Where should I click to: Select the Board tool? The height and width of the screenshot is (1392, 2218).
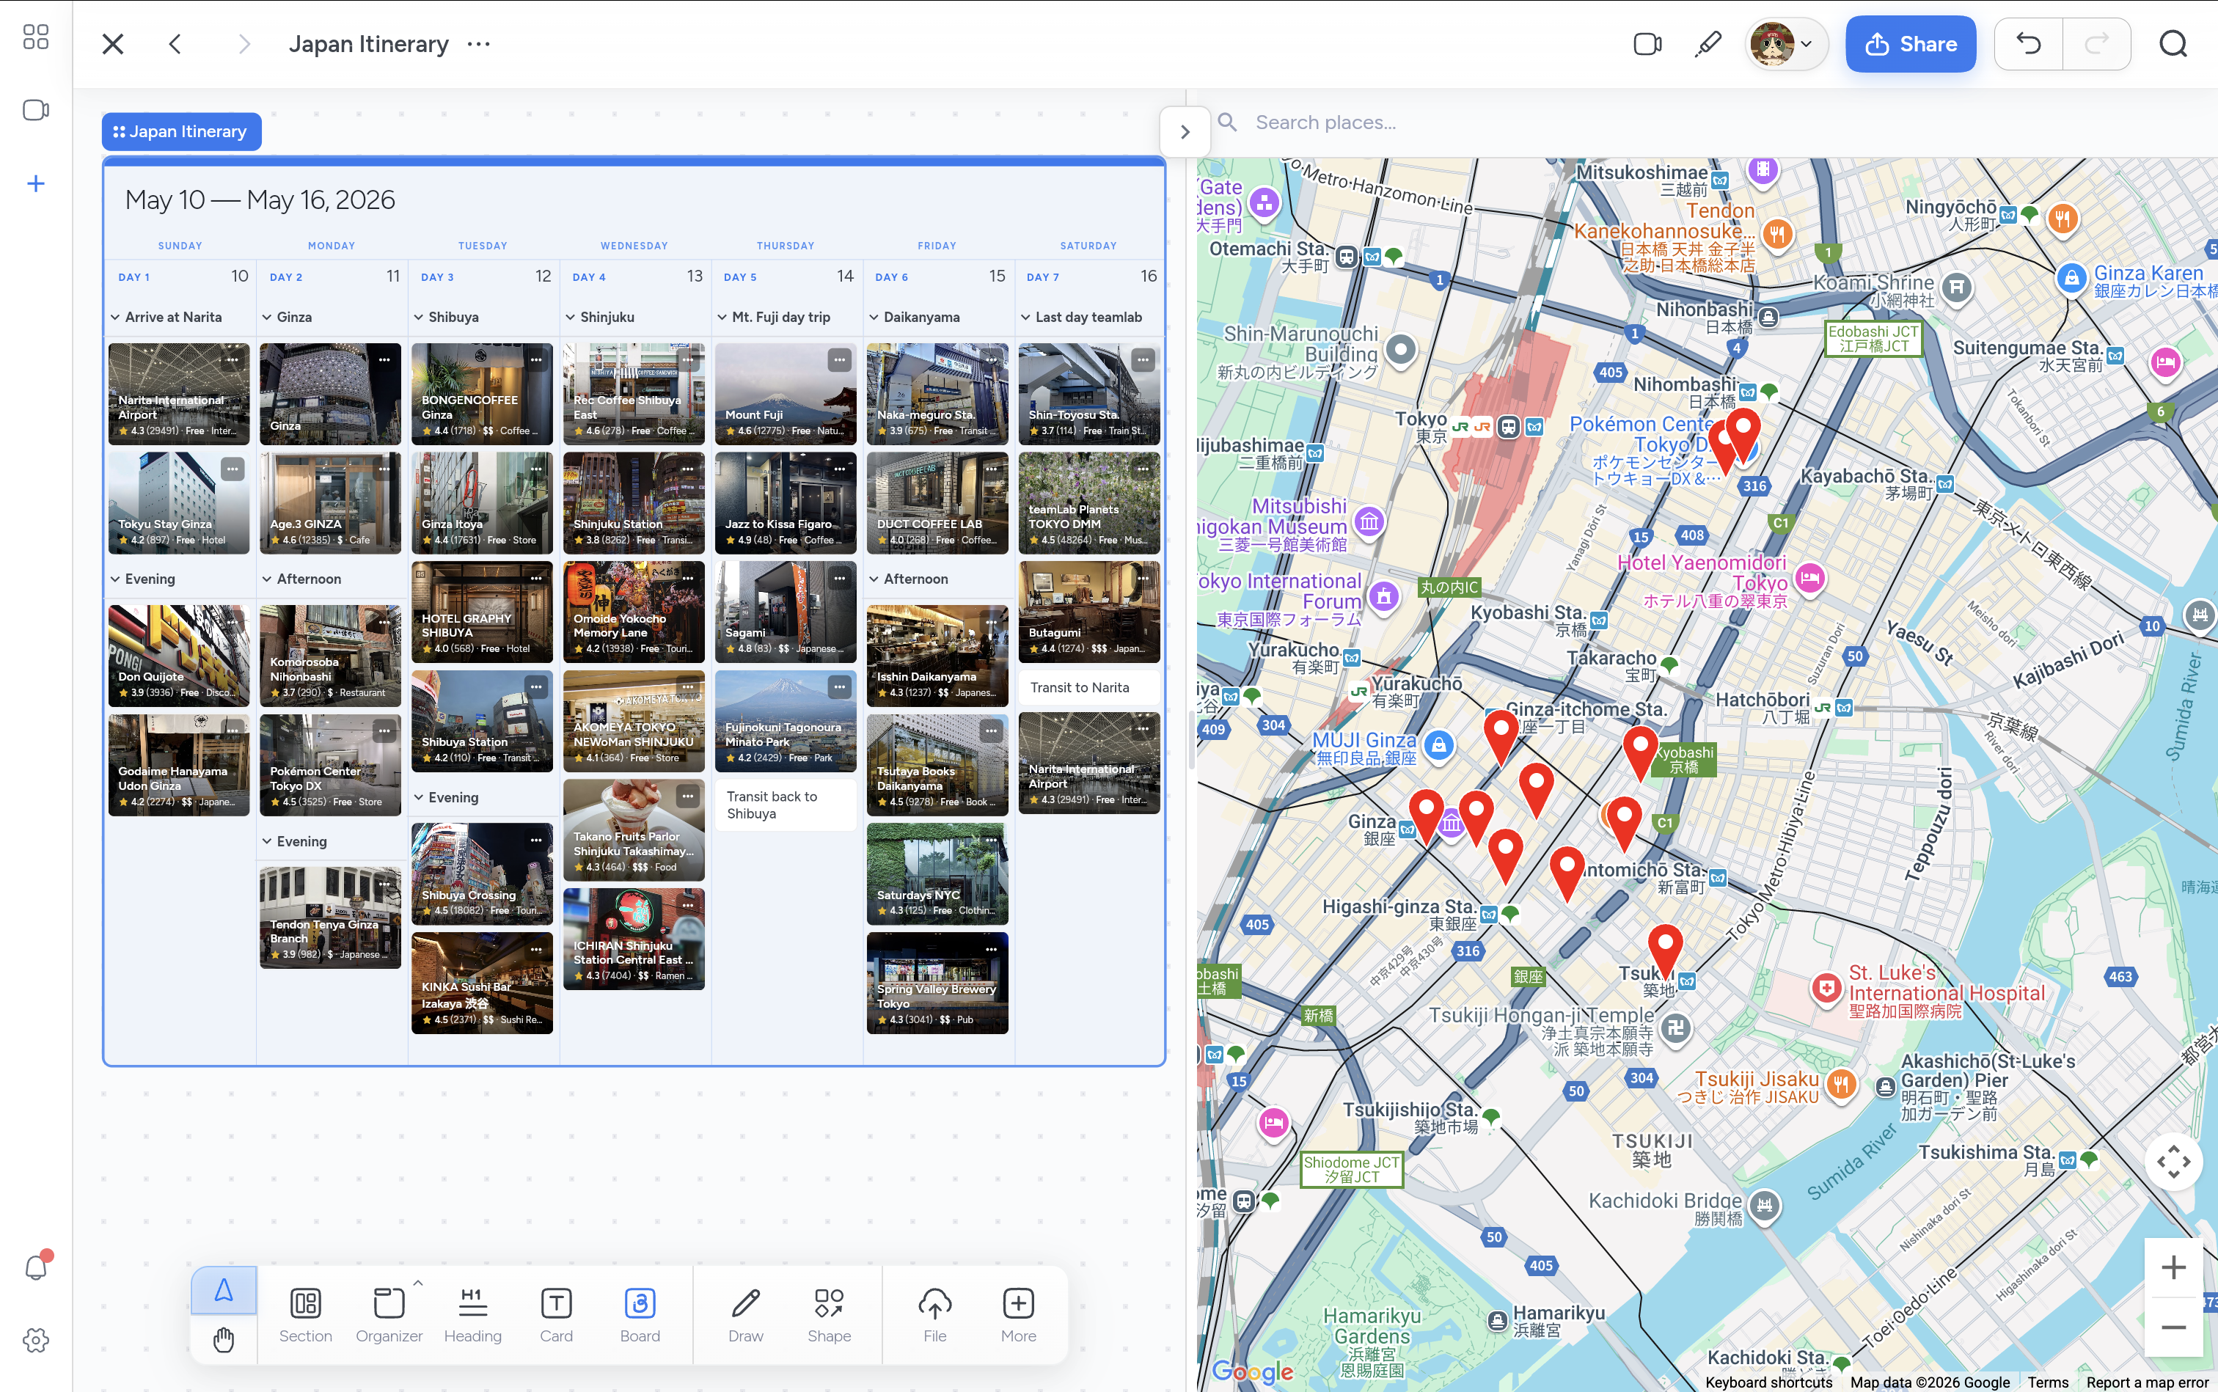[639, 1314]
